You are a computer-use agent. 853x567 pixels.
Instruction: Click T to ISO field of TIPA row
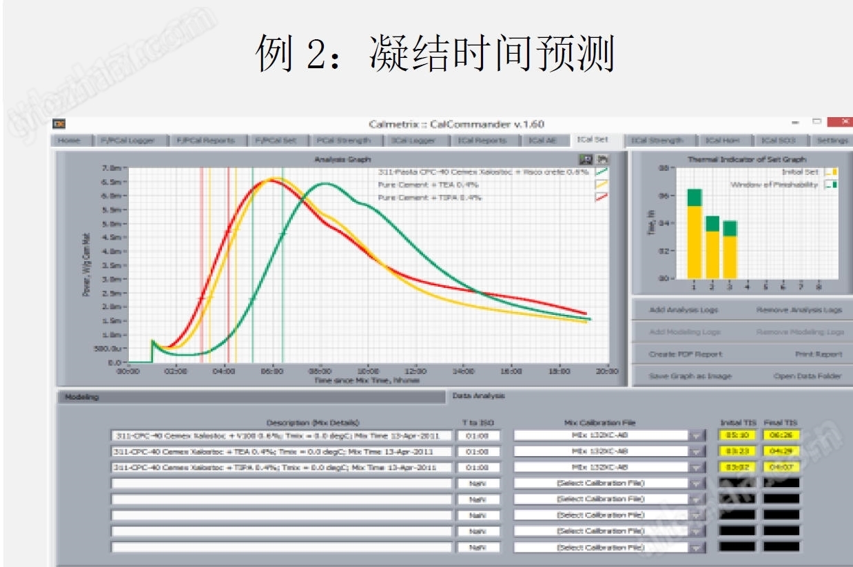pyautogui.click(x=478, y=467)
